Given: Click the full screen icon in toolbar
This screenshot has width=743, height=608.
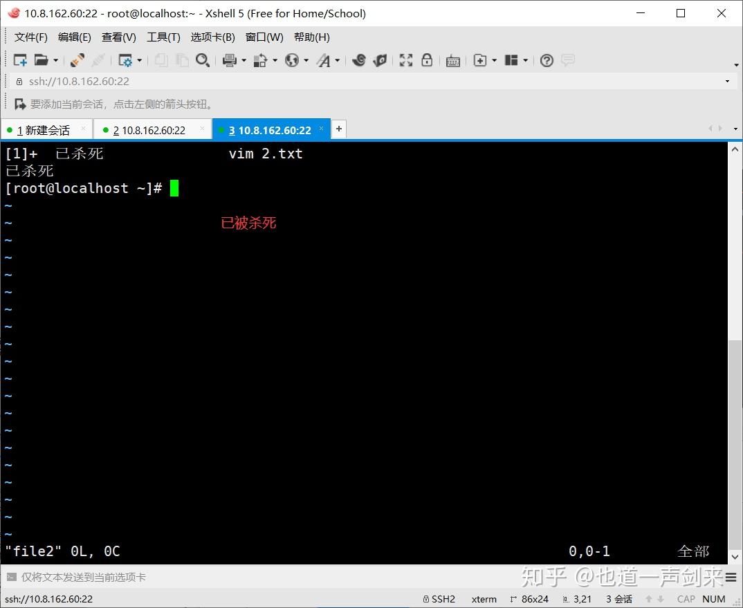Looking at the screenshot, I should tap(405, 60).
